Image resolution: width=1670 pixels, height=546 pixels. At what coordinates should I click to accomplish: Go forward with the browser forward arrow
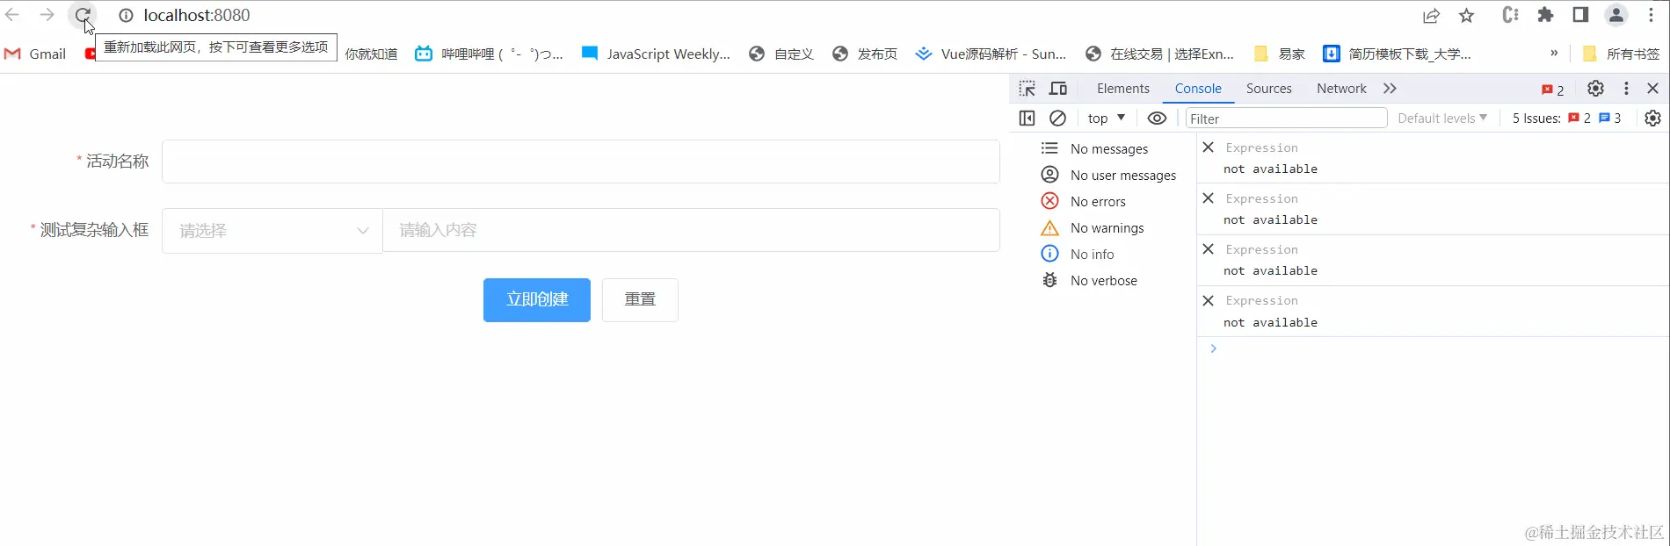pos(47,15)
